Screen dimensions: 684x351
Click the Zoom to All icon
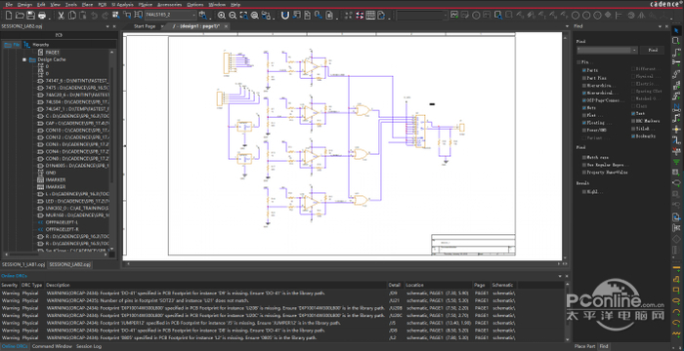pos(255,16)
